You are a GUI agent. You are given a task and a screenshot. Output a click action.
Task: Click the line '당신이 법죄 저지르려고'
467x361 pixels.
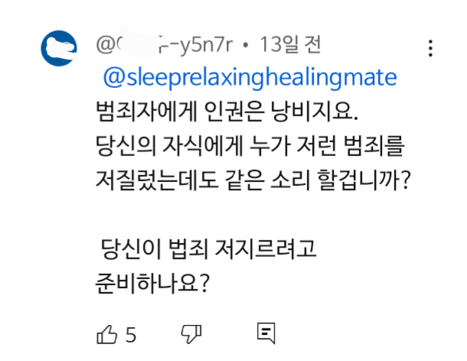tap(209, 249)
